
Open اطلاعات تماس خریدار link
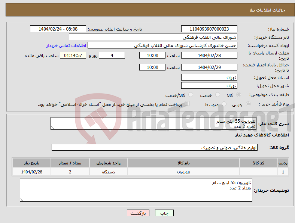pos(66,45)
